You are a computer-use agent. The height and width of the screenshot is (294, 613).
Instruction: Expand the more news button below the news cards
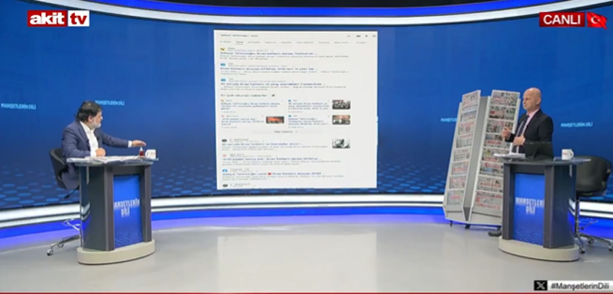(x=285, y=132)
